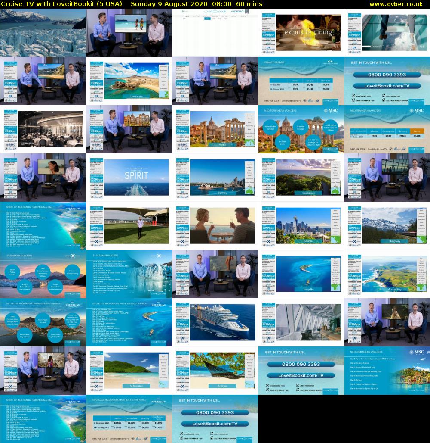Open the Lanzarote beach thumbnail
This screenshot has width=430, height=443.
tap(129, 81)
